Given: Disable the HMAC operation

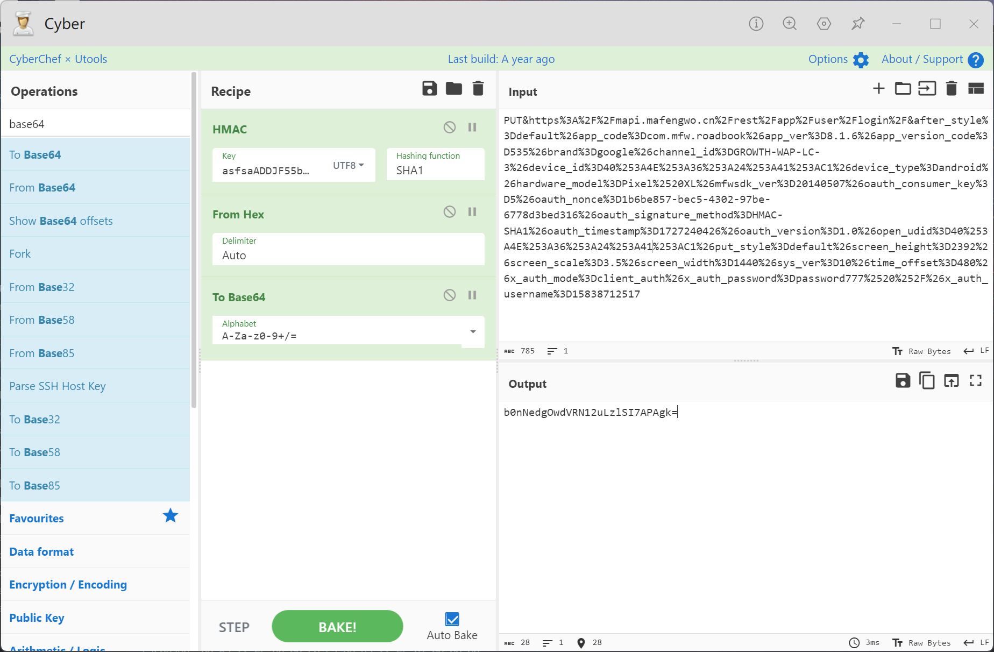Looking at the screenshot, I should [x=450, y=127].
